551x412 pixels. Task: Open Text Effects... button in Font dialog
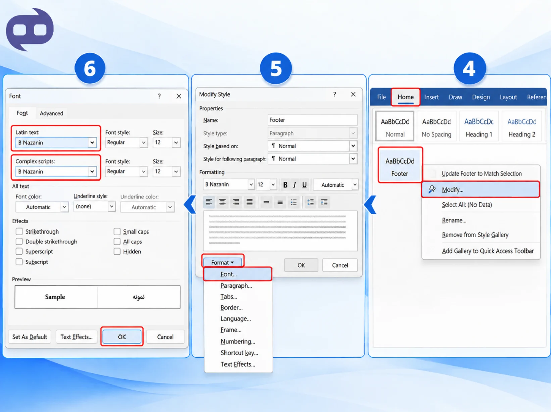click(x=77, y=337)
